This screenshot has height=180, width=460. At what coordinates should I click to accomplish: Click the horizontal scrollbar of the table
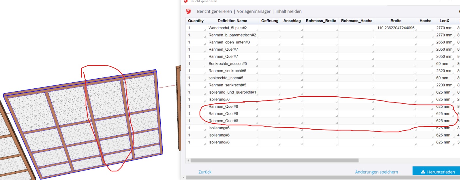(274, 160)
